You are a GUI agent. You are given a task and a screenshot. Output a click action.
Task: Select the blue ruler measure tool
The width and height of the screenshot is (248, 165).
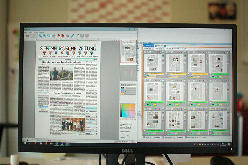(72, 36)
